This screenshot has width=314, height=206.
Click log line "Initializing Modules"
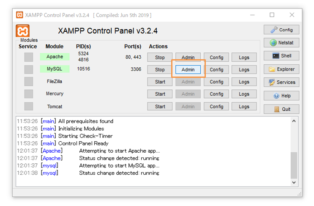point(81,129)
